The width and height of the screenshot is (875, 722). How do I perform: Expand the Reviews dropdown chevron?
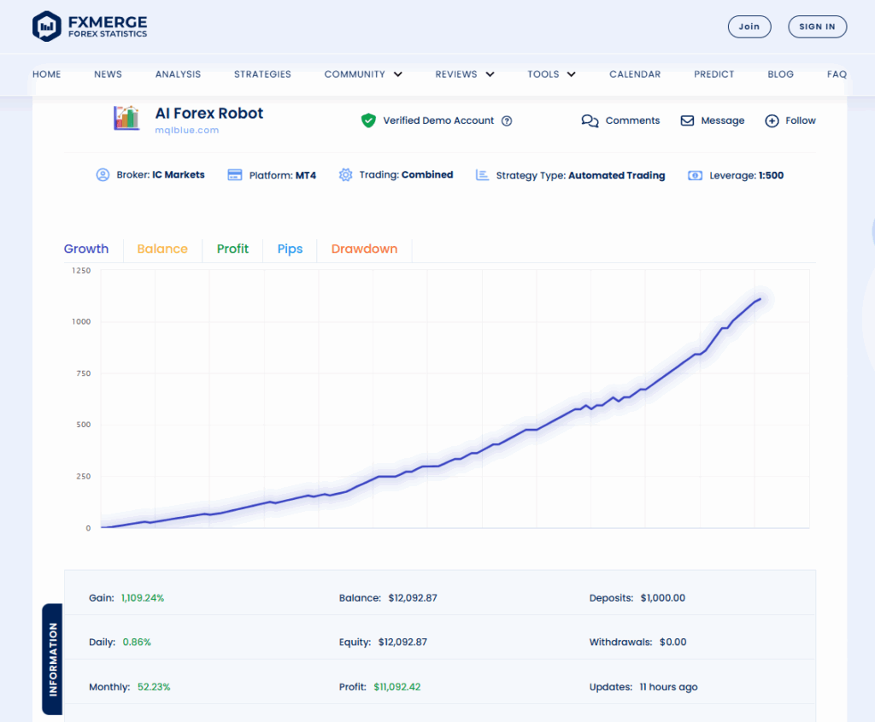pyautogui.click(x=490, y=74)
